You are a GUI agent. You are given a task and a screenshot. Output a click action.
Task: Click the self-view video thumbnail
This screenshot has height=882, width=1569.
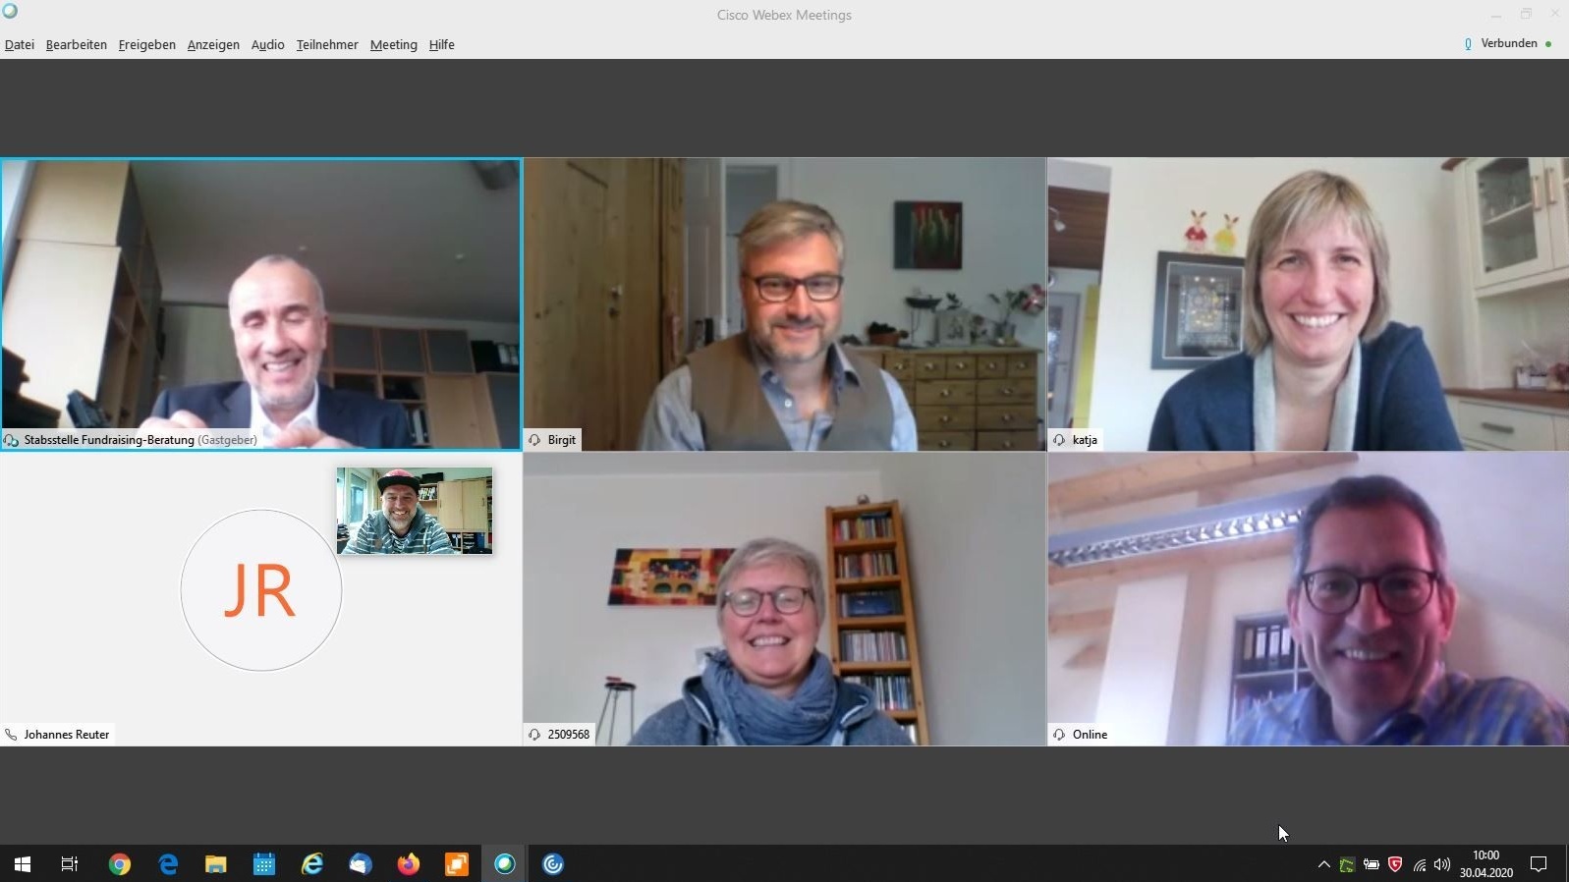(415, 511)
